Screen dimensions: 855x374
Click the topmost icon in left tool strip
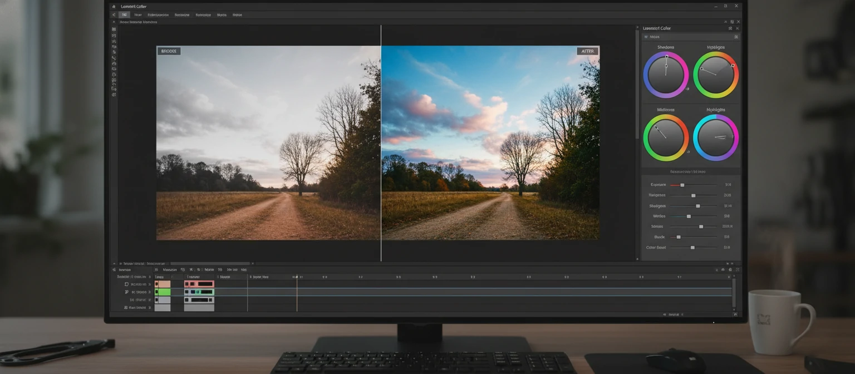[x=114, y=29]
